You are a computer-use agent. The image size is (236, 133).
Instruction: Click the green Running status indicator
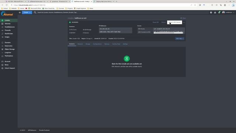[x=70, y=22]
